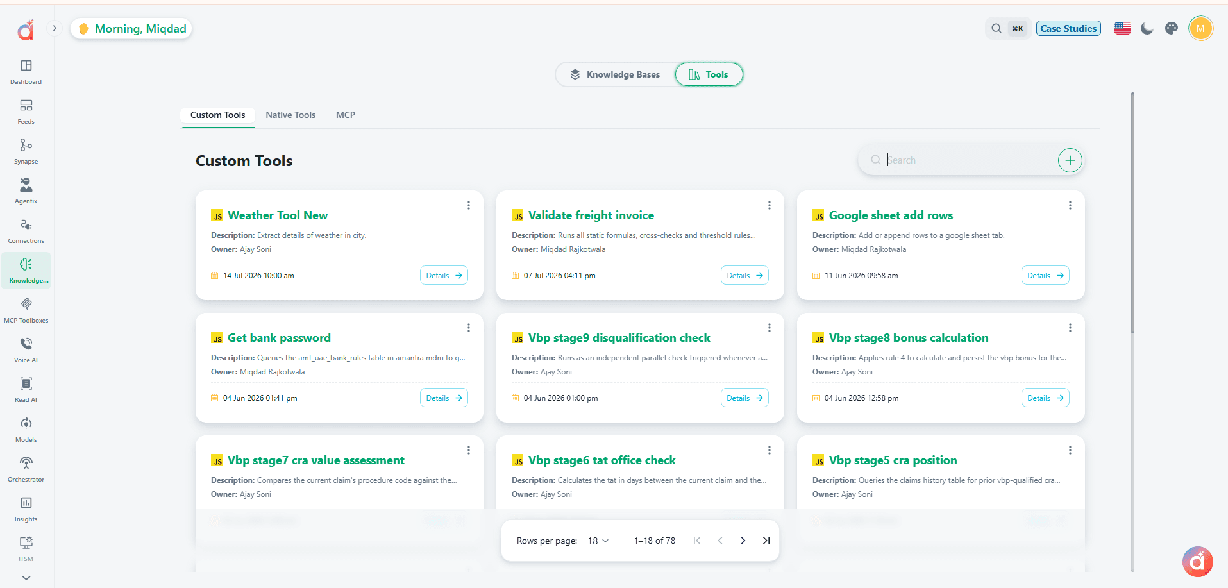View details of Google sheet add rows

pyautogui.click(x=1045, y=275)
